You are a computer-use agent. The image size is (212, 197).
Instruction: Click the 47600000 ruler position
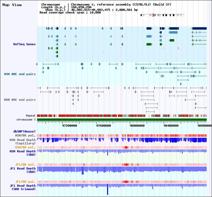point(103,126)
